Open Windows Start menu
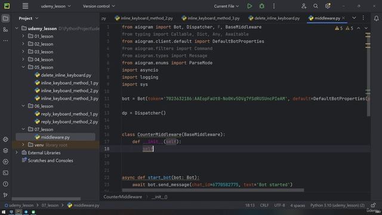 [x=4, y=212]
